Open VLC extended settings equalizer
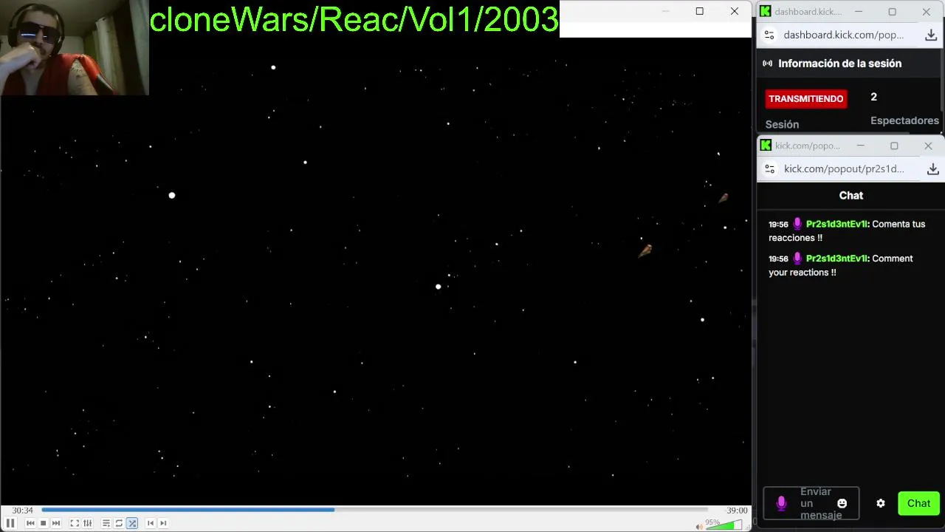This screenshot has height=532, width=945. (88, 523)
